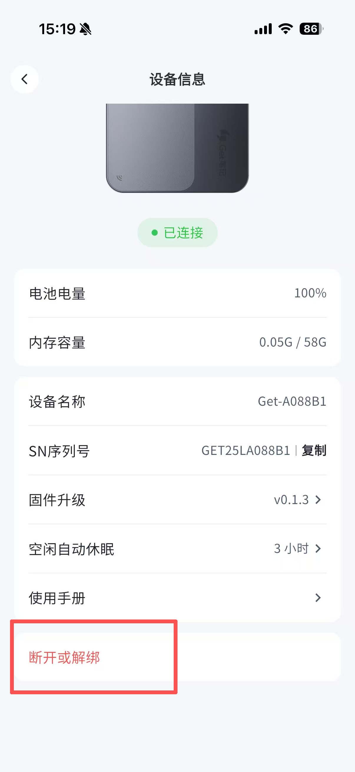Tap the 电池电量 battery level row
The image size is (355, 772).
177,293
